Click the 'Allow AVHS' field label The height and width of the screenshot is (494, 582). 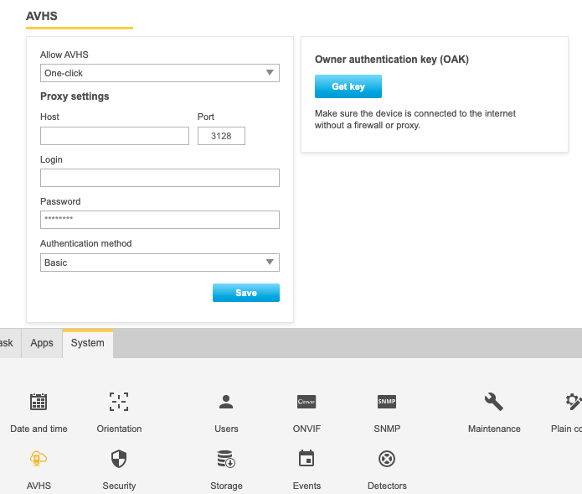click(64, 55)
